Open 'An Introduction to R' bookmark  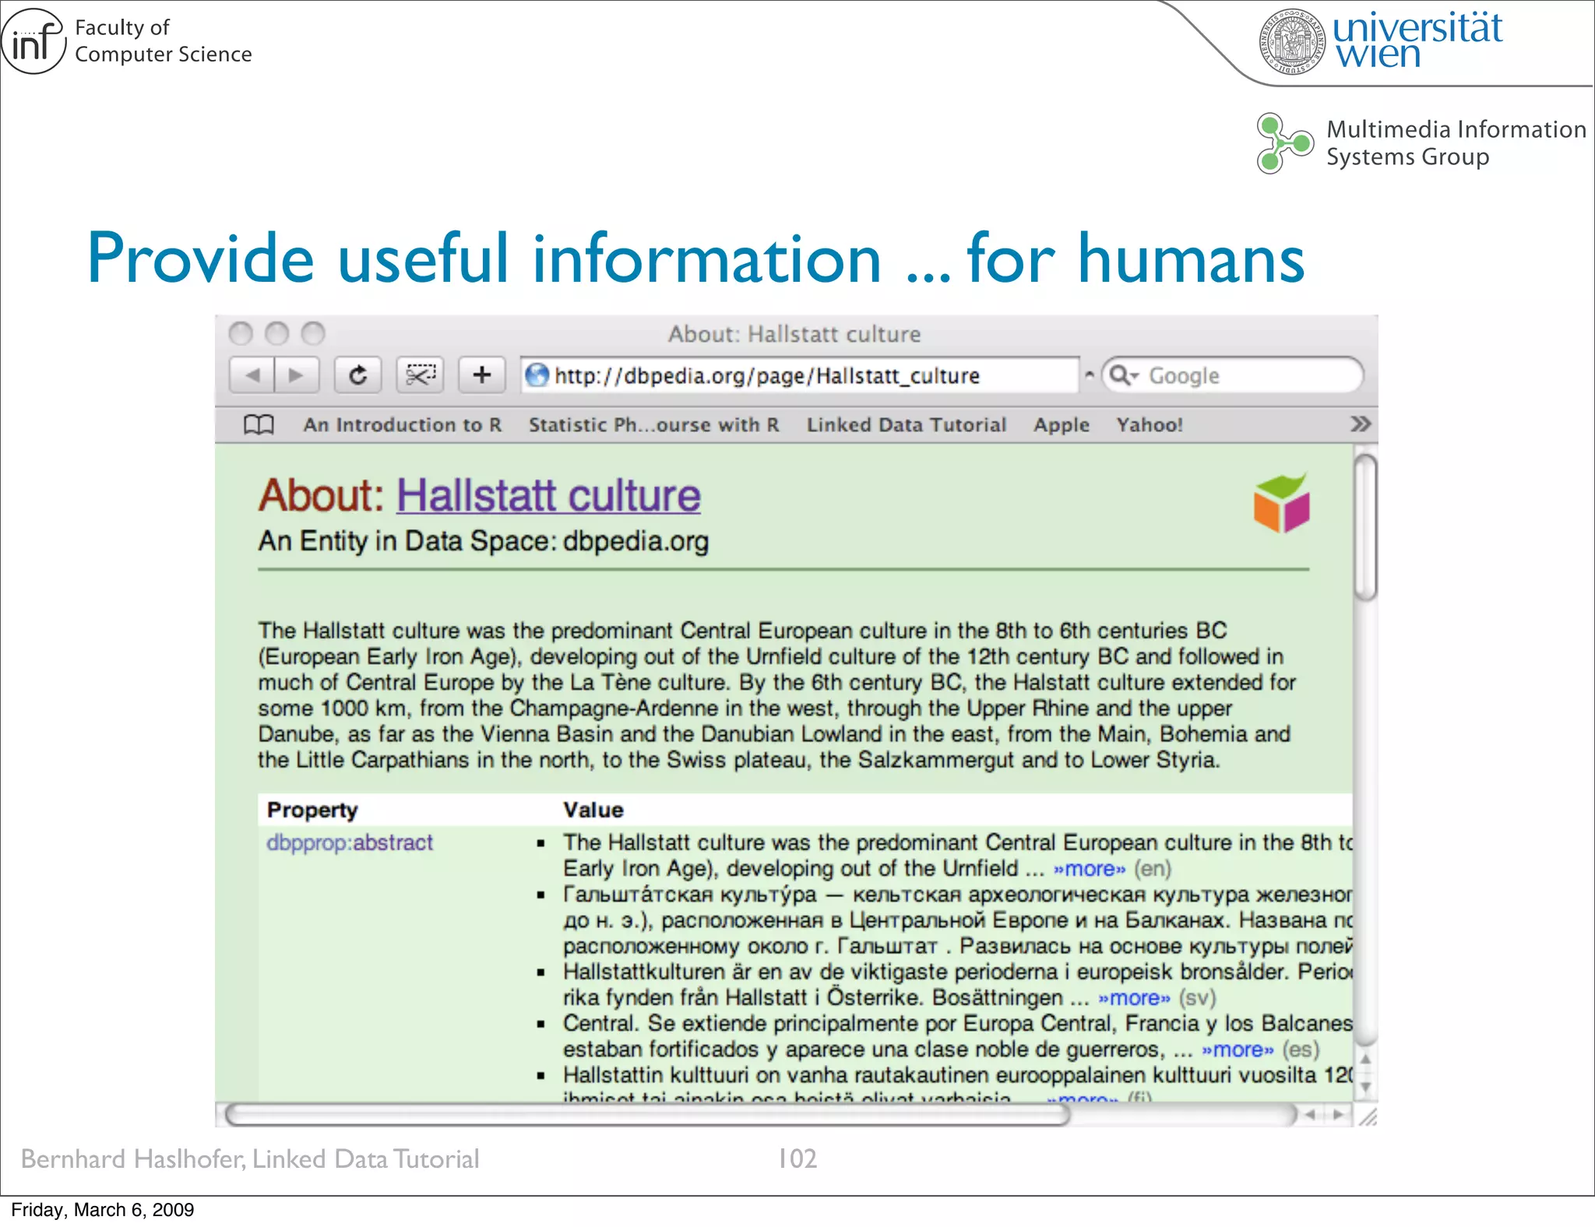(x=403, y=424)
